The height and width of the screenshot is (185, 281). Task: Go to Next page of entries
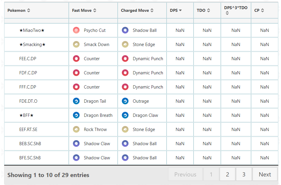[265, 174]
